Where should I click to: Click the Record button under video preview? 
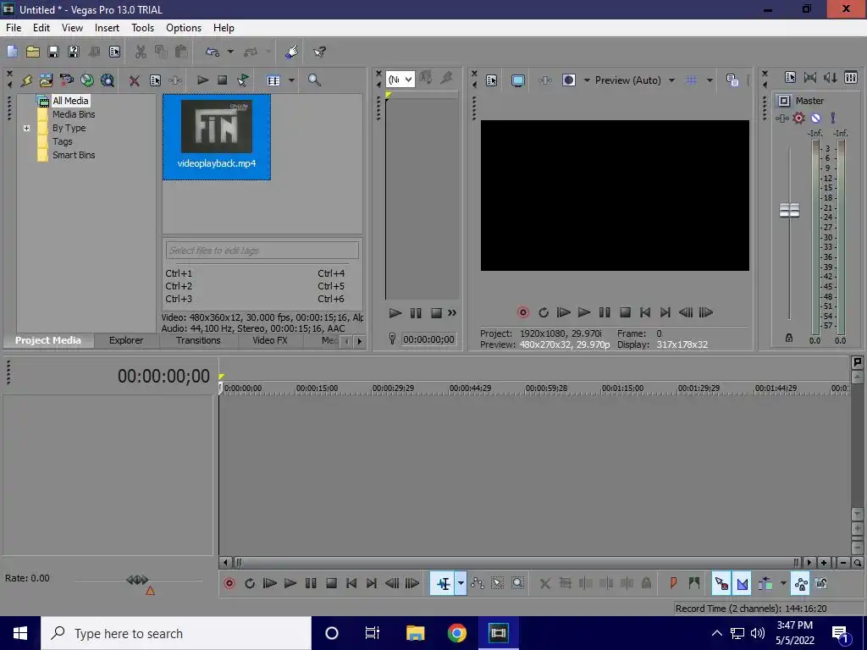[522, 313]
